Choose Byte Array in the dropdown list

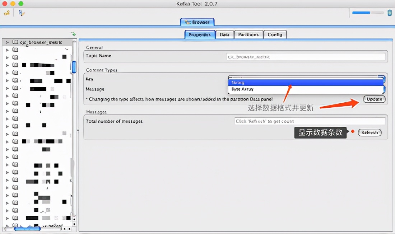point(305,89)
